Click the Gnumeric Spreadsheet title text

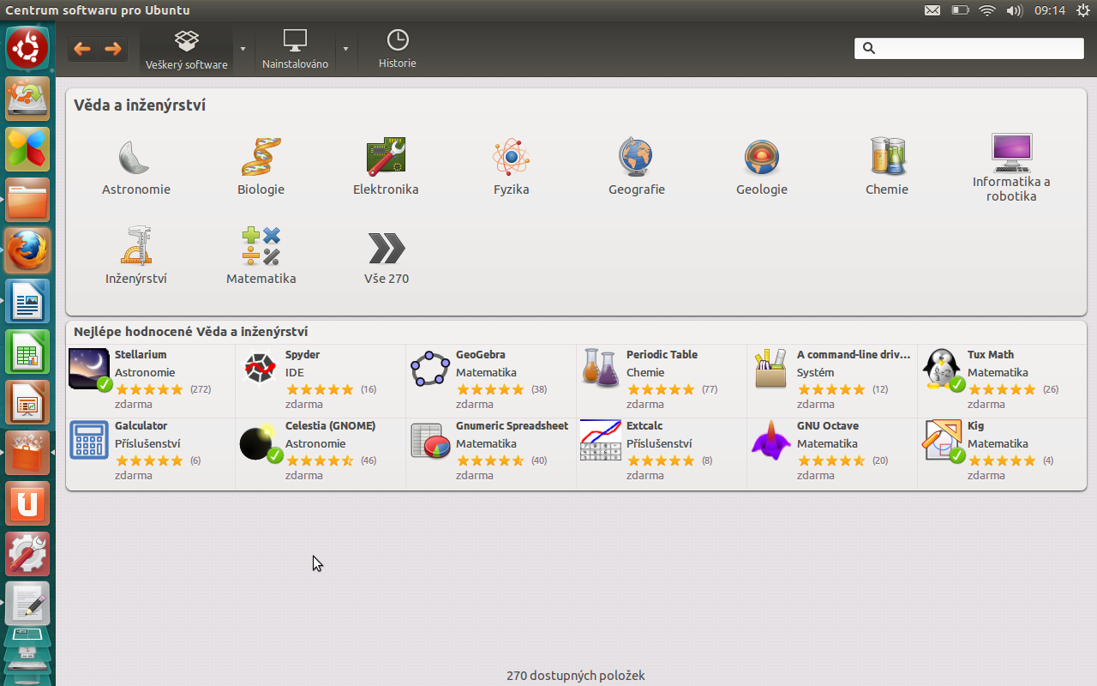[513, 425]
